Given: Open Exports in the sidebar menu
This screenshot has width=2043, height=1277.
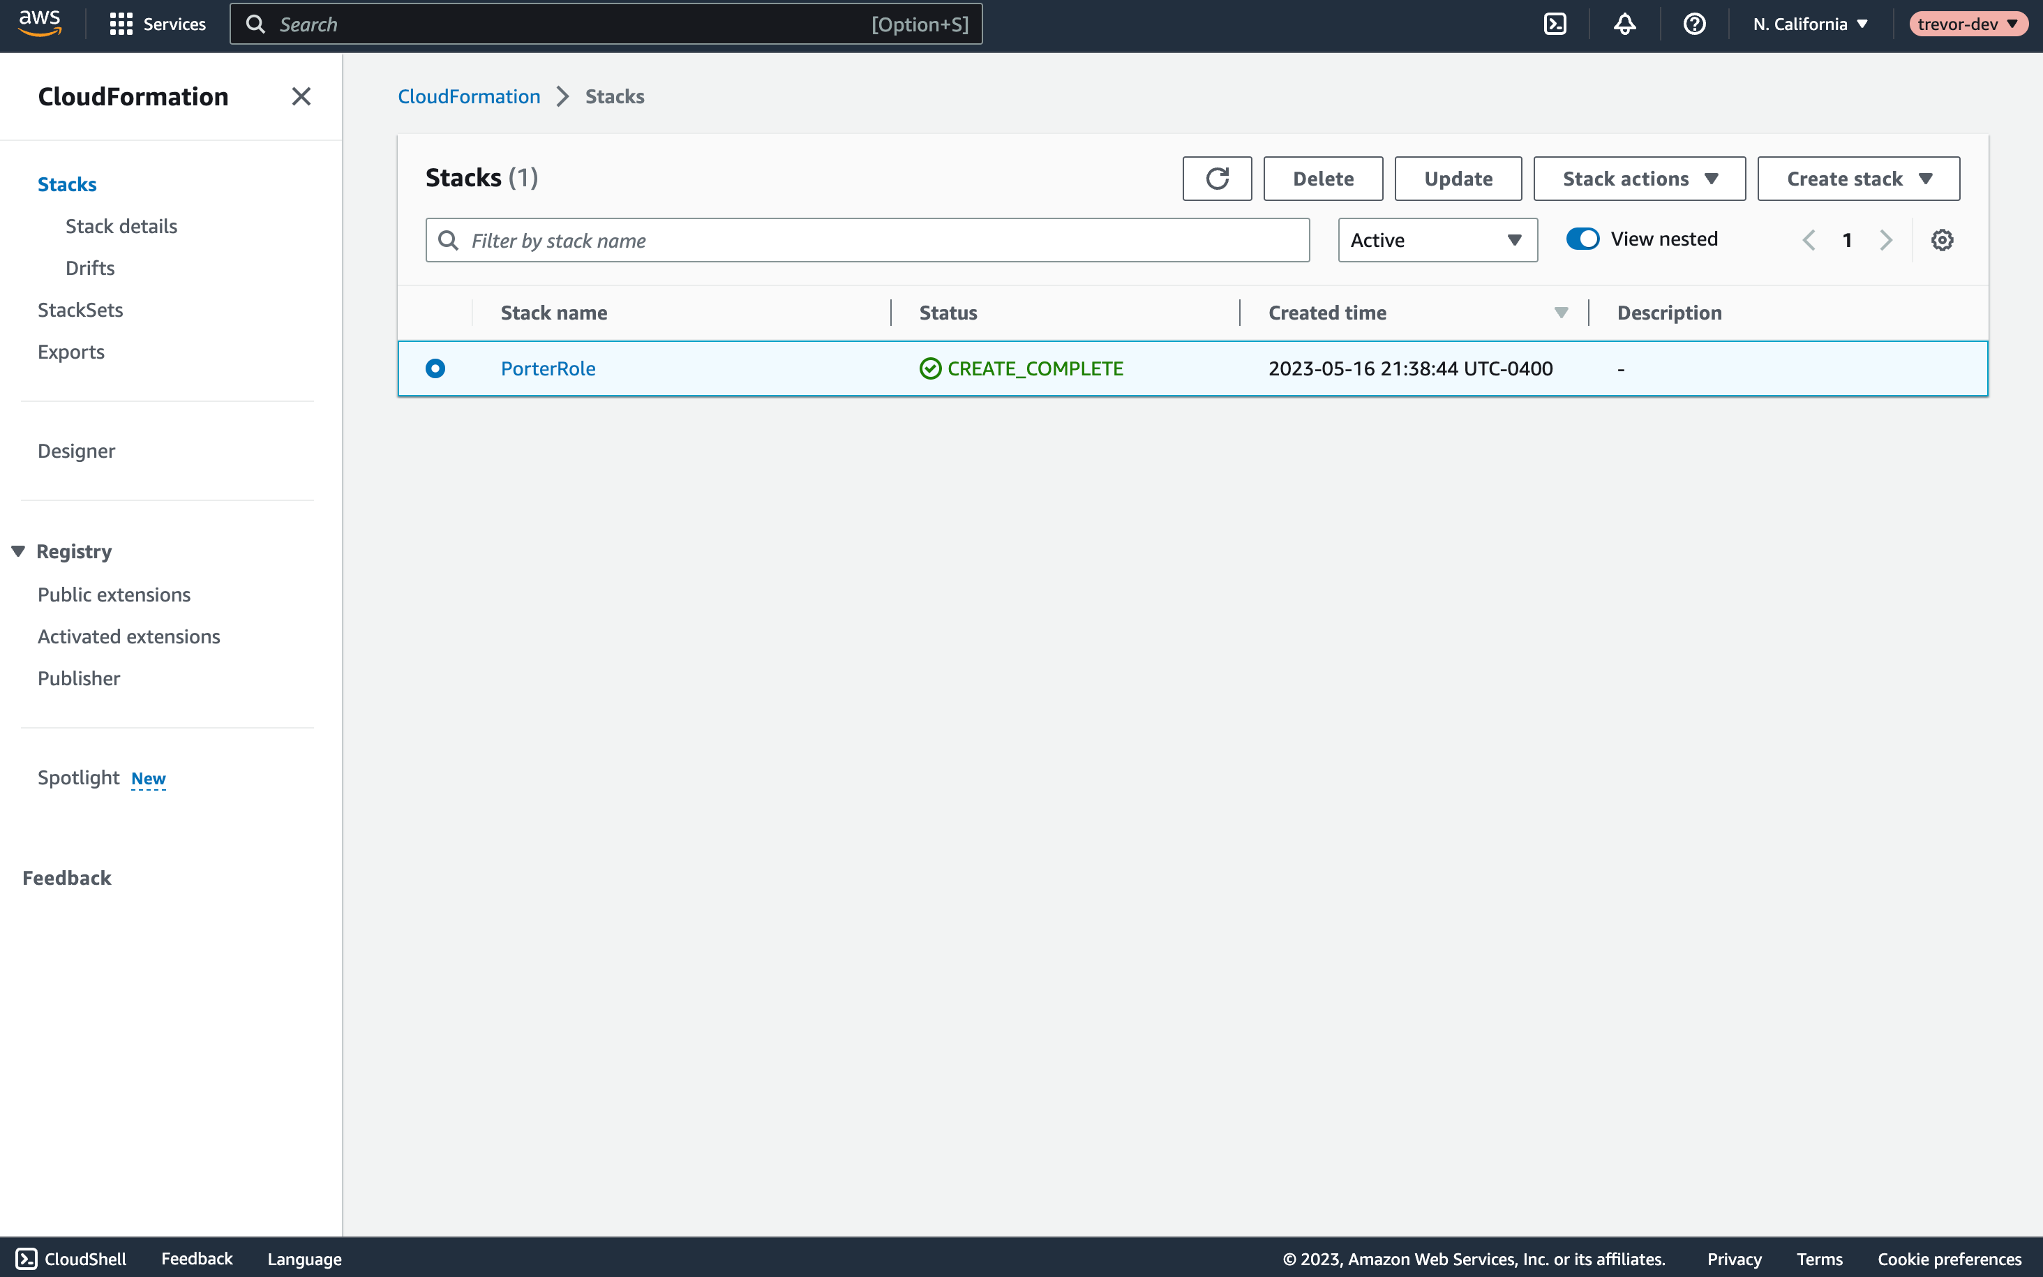Looking at the screenshot, I should 71,351.
